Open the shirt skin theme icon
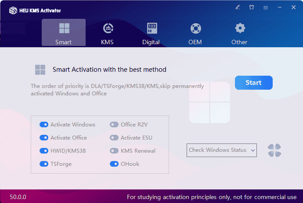This screenshot has height=203, width=303. (252, 7)
